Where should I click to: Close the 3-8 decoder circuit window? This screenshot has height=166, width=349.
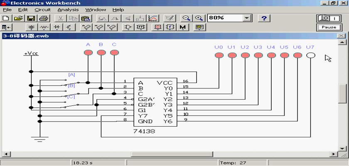341,36
